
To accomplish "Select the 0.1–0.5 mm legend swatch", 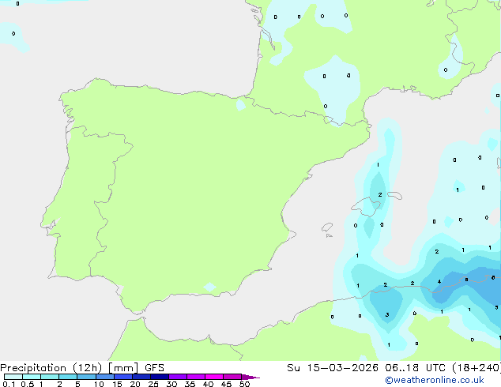I will (x=13, y=377).
